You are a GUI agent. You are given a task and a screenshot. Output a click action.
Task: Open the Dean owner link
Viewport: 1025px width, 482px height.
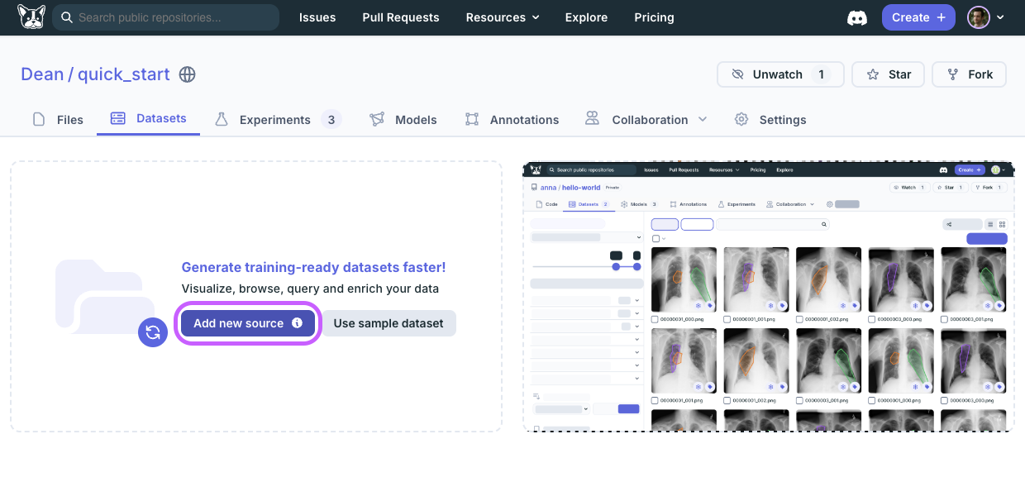pyautogui.click(x=42, y=74)
